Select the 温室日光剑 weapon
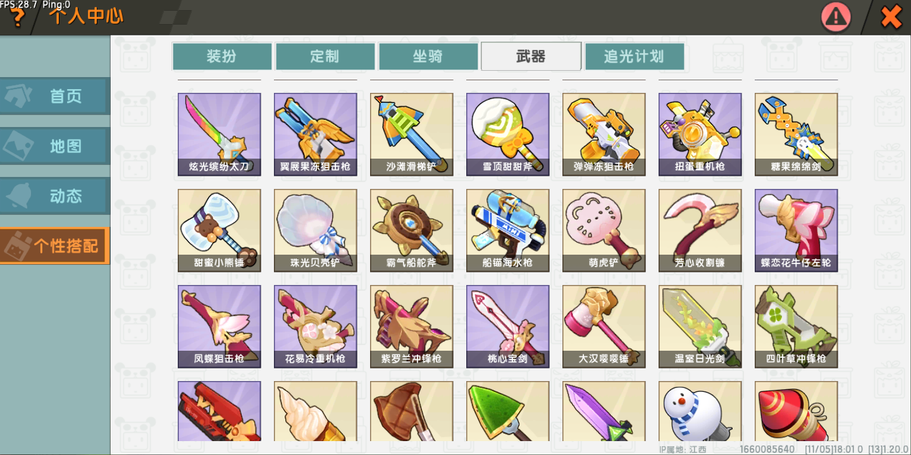 point(700,327)
